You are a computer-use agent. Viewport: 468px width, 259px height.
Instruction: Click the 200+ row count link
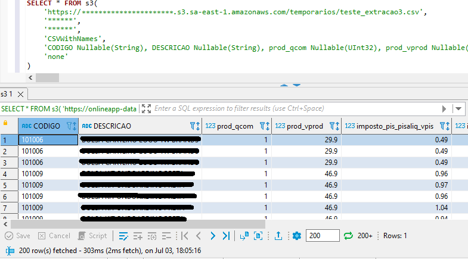point(365,236)
